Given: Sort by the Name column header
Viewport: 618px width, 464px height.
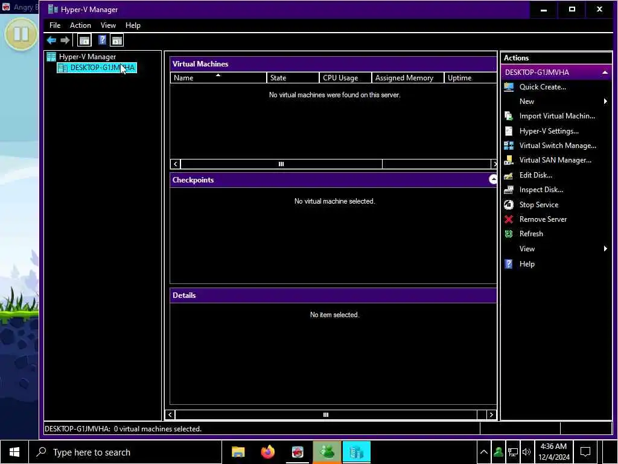Looking at the screenshot, I should [x=218, y=78].
